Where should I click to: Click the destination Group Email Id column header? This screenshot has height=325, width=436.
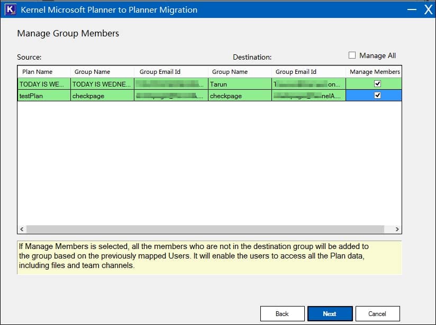[x=308, y=72]
